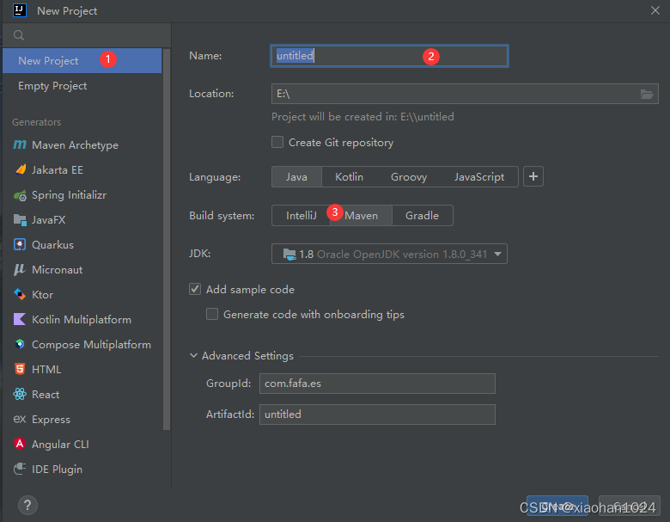Click 'Project will be created in' text

(x=362, y=117)
